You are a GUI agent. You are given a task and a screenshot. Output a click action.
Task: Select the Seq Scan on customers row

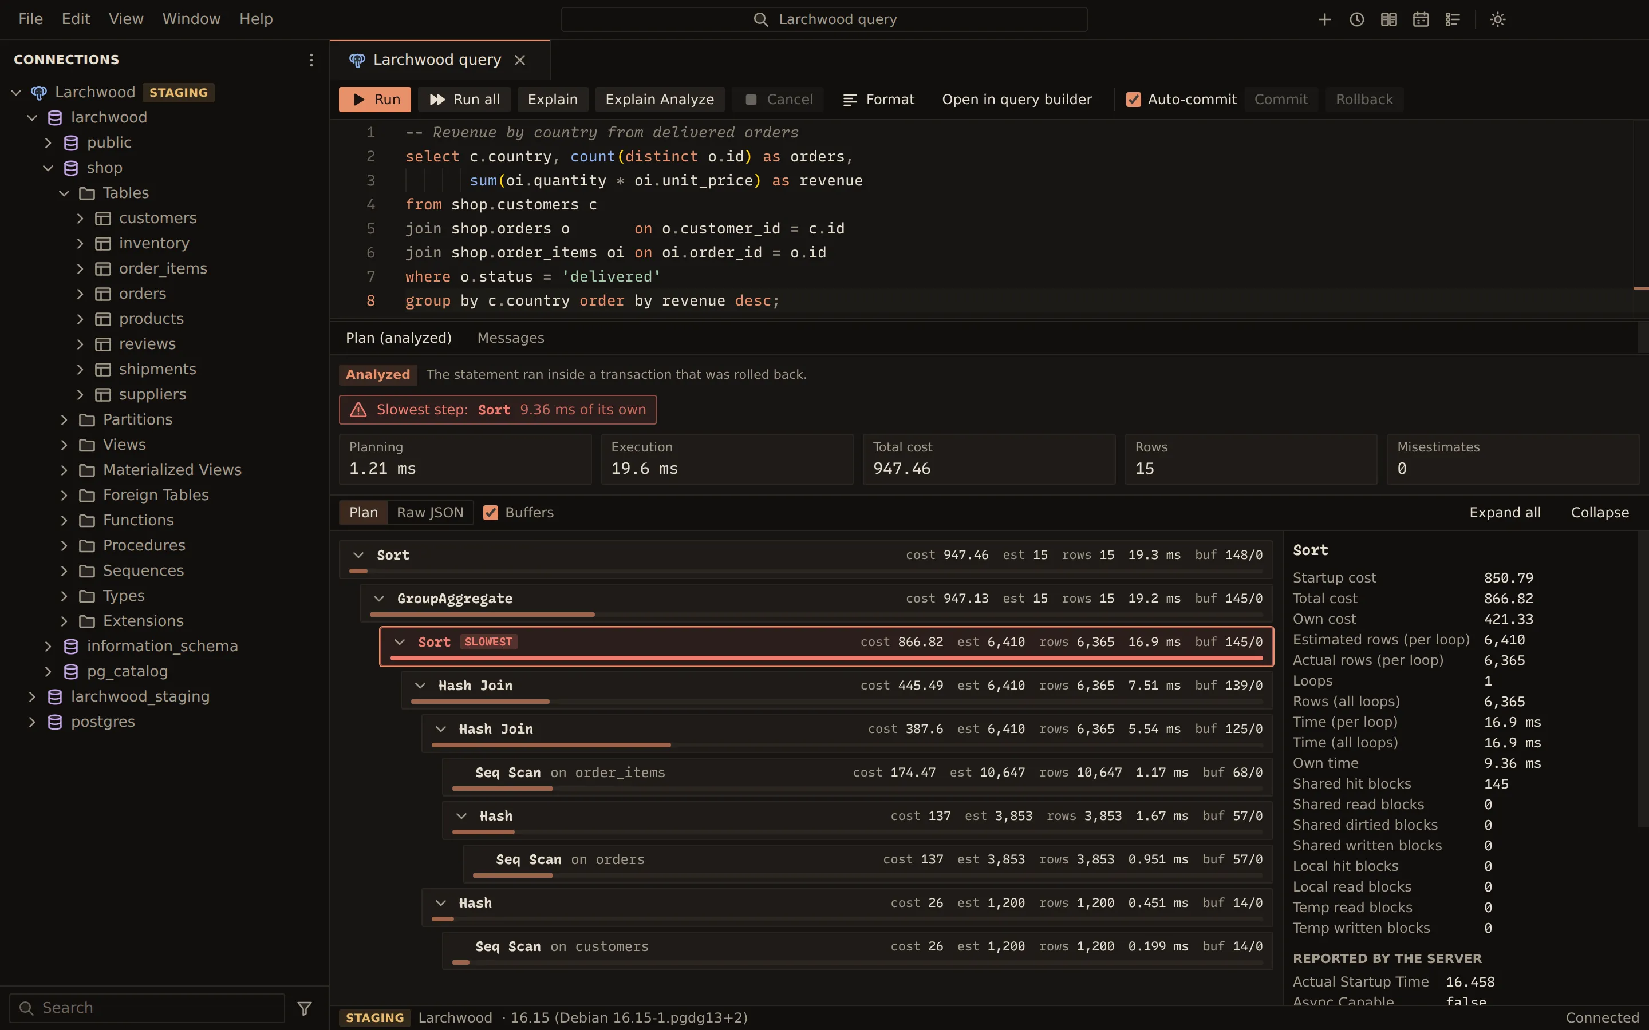click(x=857, y=950)
